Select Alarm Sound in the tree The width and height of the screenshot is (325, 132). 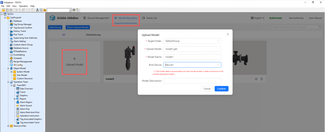click(x=26, y=106)
